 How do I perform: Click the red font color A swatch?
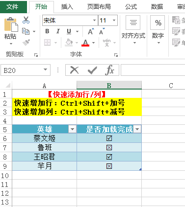point(85,43)
